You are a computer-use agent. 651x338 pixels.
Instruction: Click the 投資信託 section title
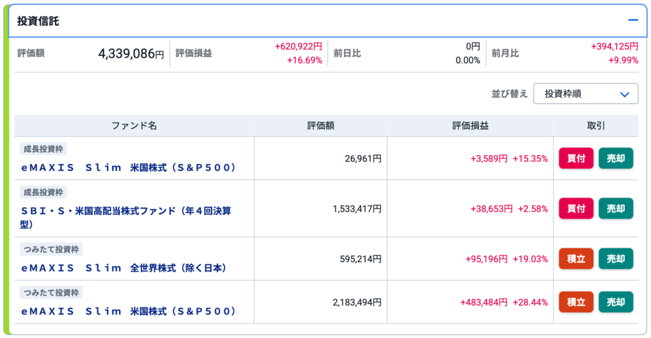[x=38, y=21]
